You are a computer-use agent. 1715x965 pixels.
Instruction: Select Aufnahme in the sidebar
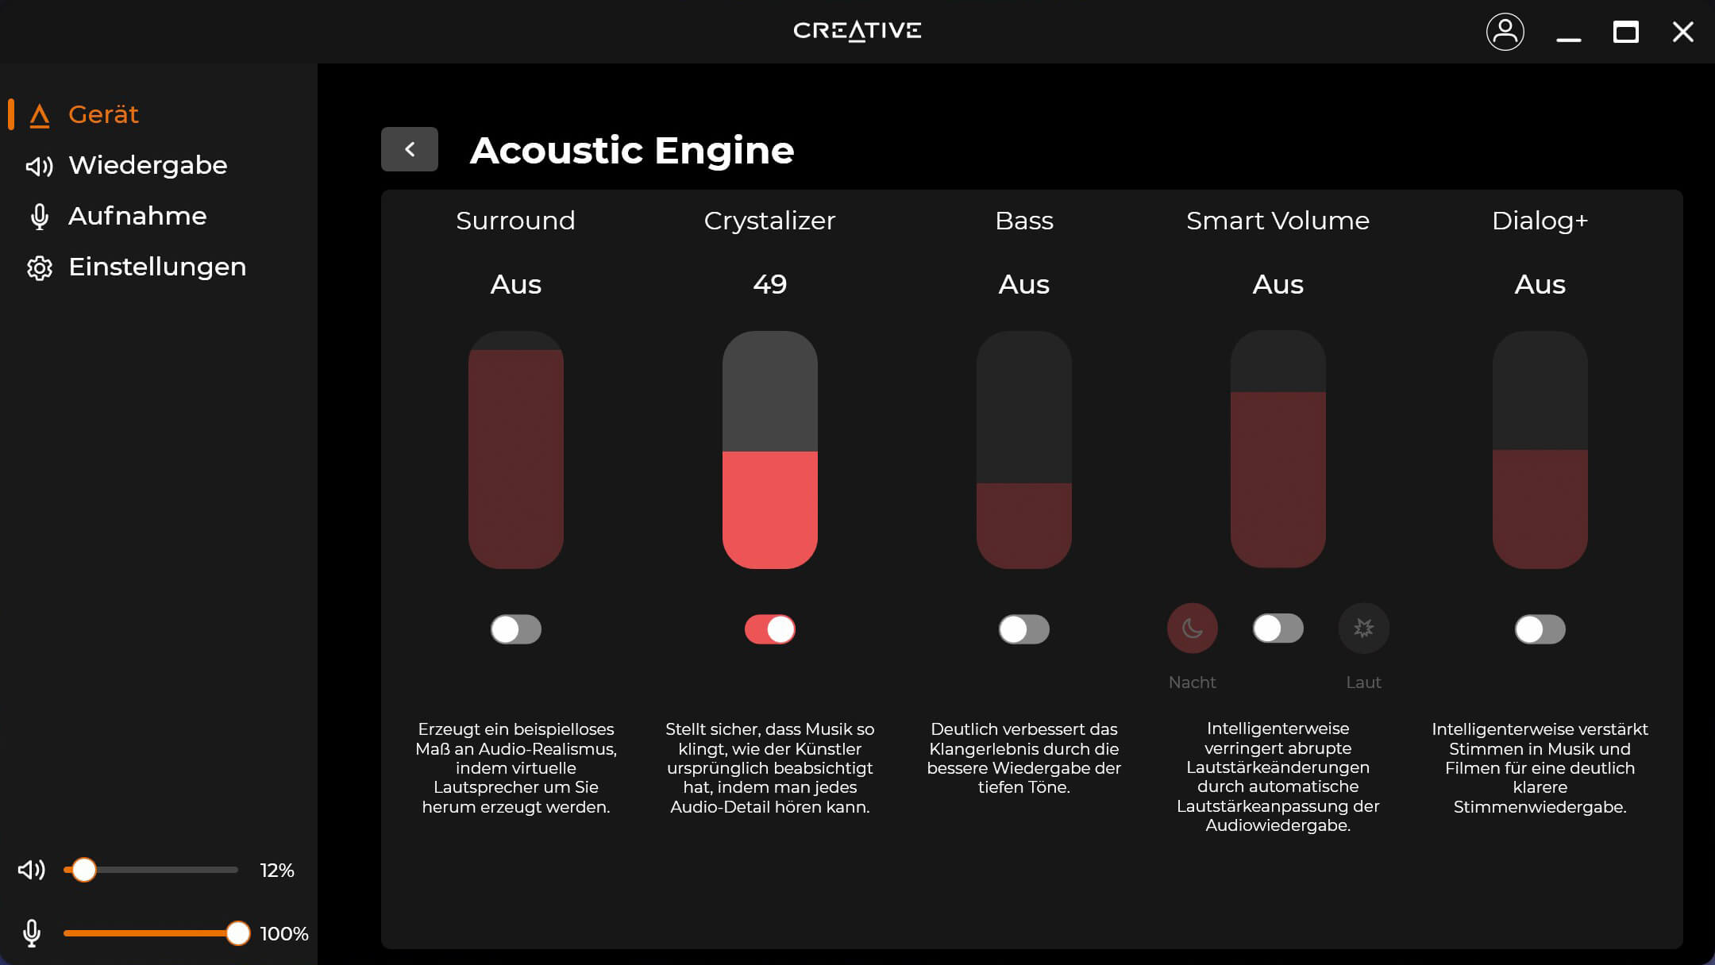point(137,216)
